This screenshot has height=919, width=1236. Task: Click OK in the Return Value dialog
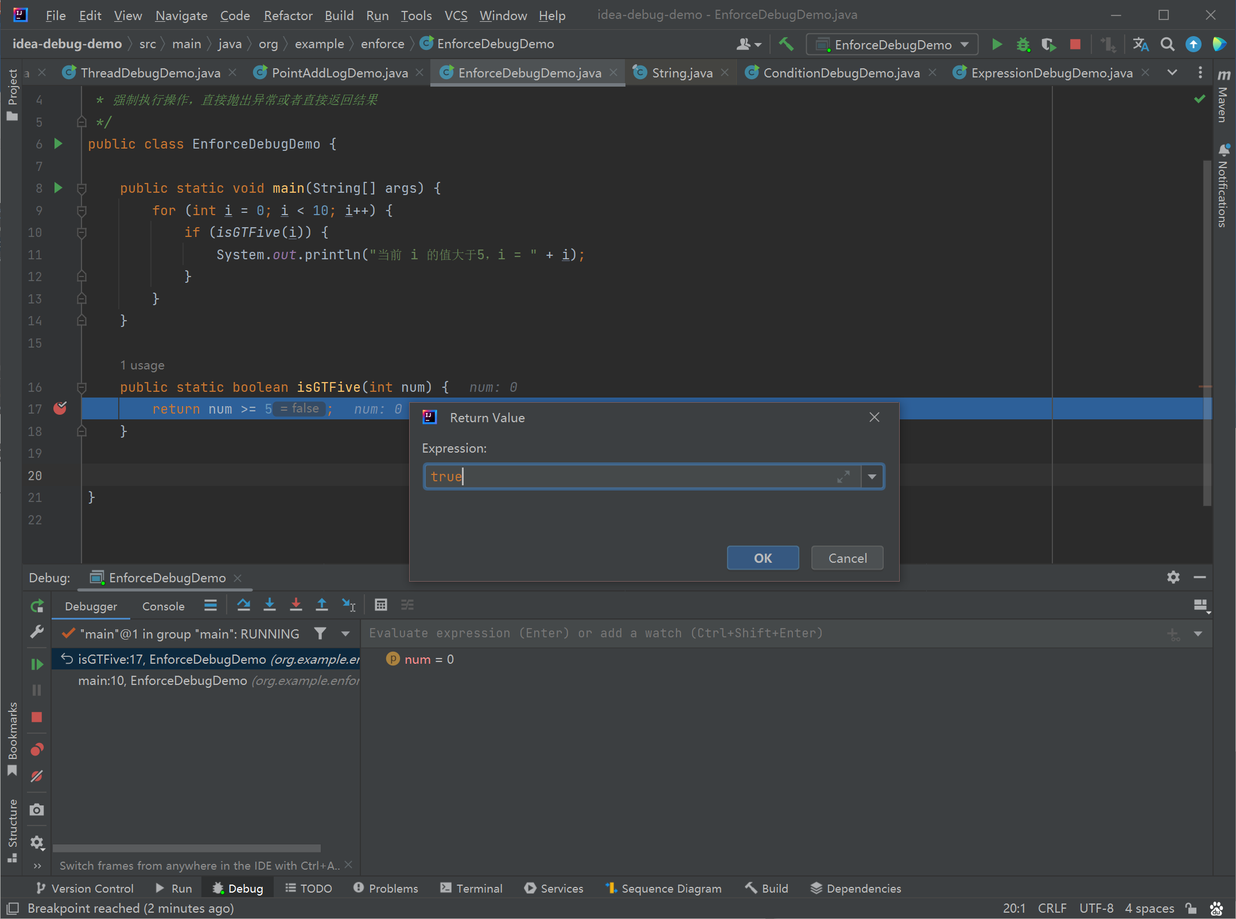coord(763,558)
